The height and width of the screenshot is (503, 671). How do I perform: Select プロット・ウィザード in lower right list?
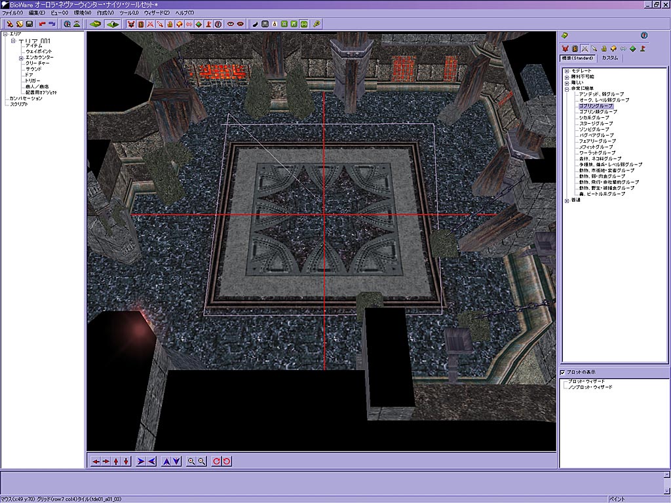[586, 381]
